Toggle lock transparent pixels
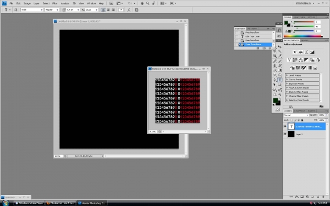The height and width of the screenshot is (206, 330). tap(291, 120)
